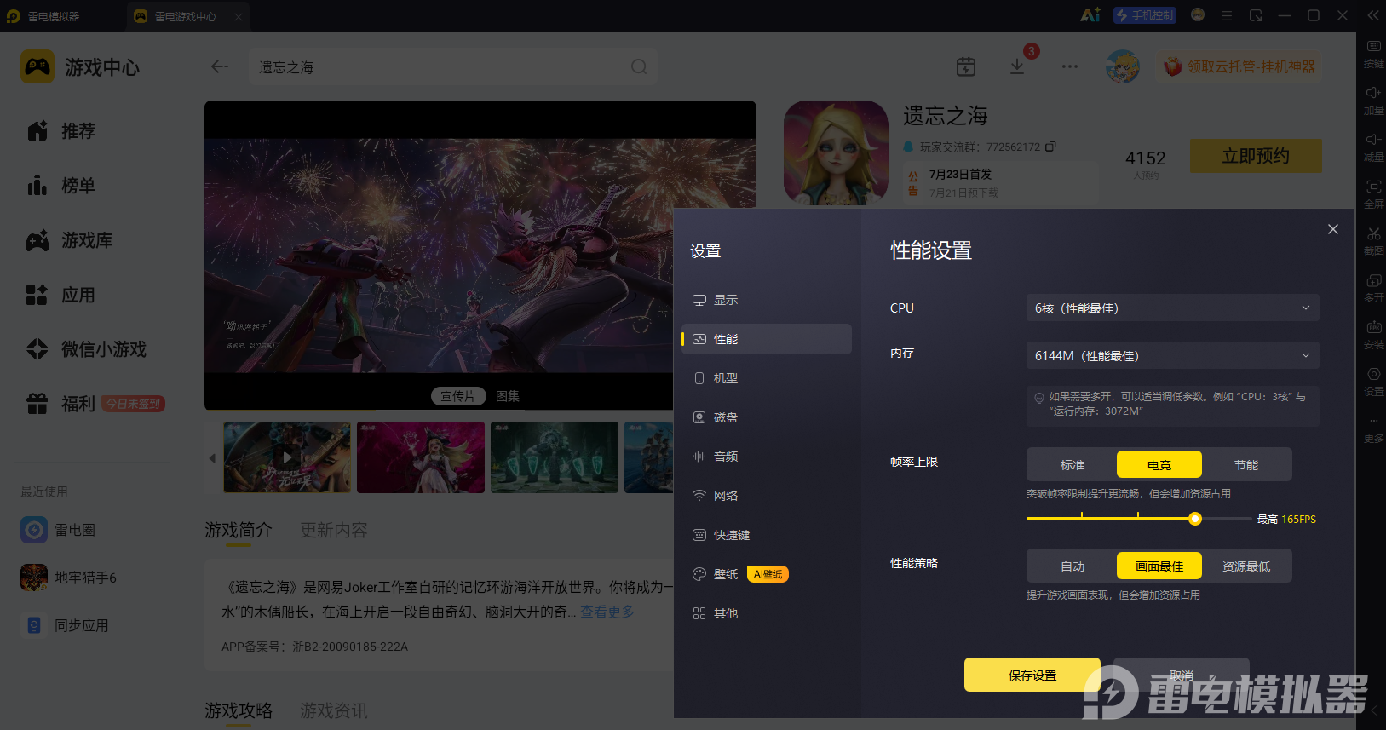1386x730 pixels.
Task: Collapse the right sidebar with double-arrow icon
Action: coord(1373,15)
